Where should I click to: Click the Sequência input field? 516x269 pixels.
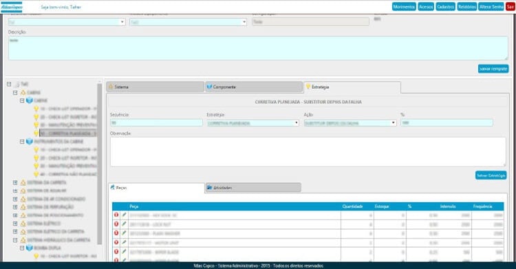(x=156, y=123)
